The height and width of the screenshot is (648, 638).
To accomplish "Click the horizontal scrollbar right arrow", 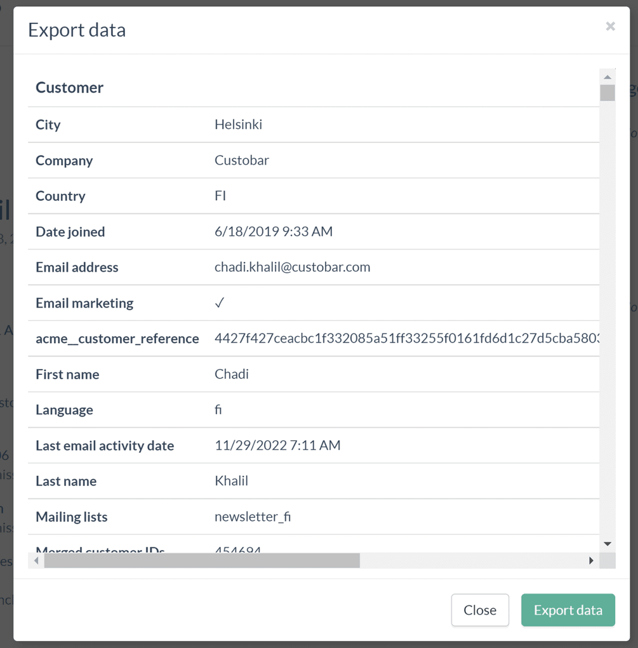I will [x=591, y=560].
